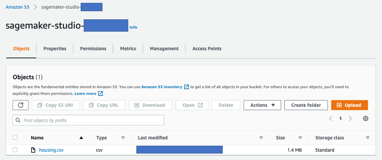Viewport: 382px width, 160px height.
Task: Open the Amazon S3 breadcrumb link
Action: pos(17,7)
